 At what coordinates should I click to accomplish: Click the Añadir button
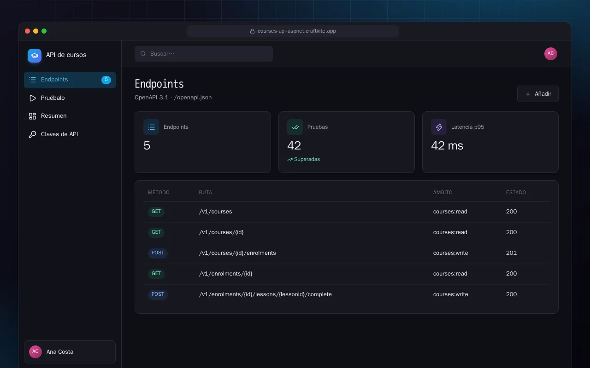tap(537, 94)
